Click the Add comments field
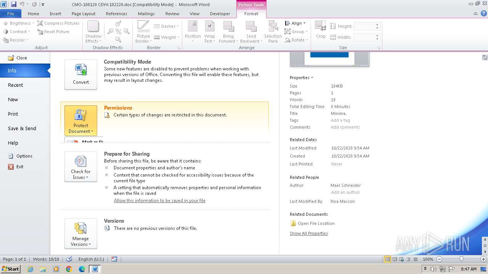Screen dimensions: 488x274 [345, 127]
